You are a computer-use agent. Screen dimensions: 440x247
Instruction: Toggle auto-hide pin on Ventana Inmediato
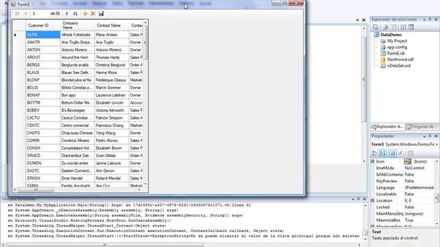click(x=359, y=199)
